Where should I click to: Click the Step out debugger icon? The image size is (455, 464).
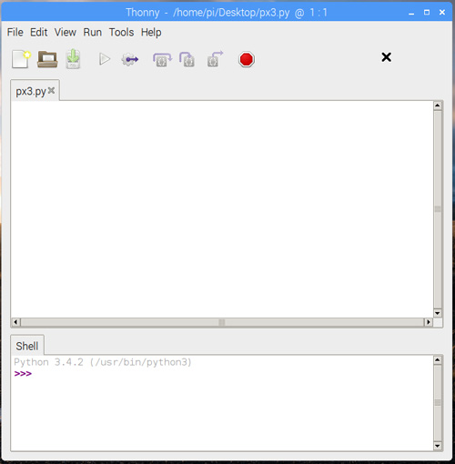tap(215, 59)
